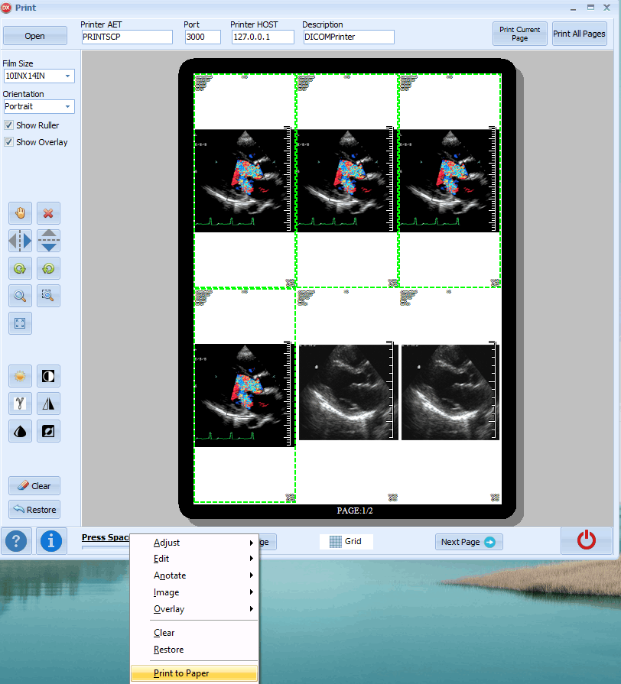Flip image horizontally using mirror icon
Viewport: 621px width, 684px height.
pyautogui.click(x=21, y=241)
